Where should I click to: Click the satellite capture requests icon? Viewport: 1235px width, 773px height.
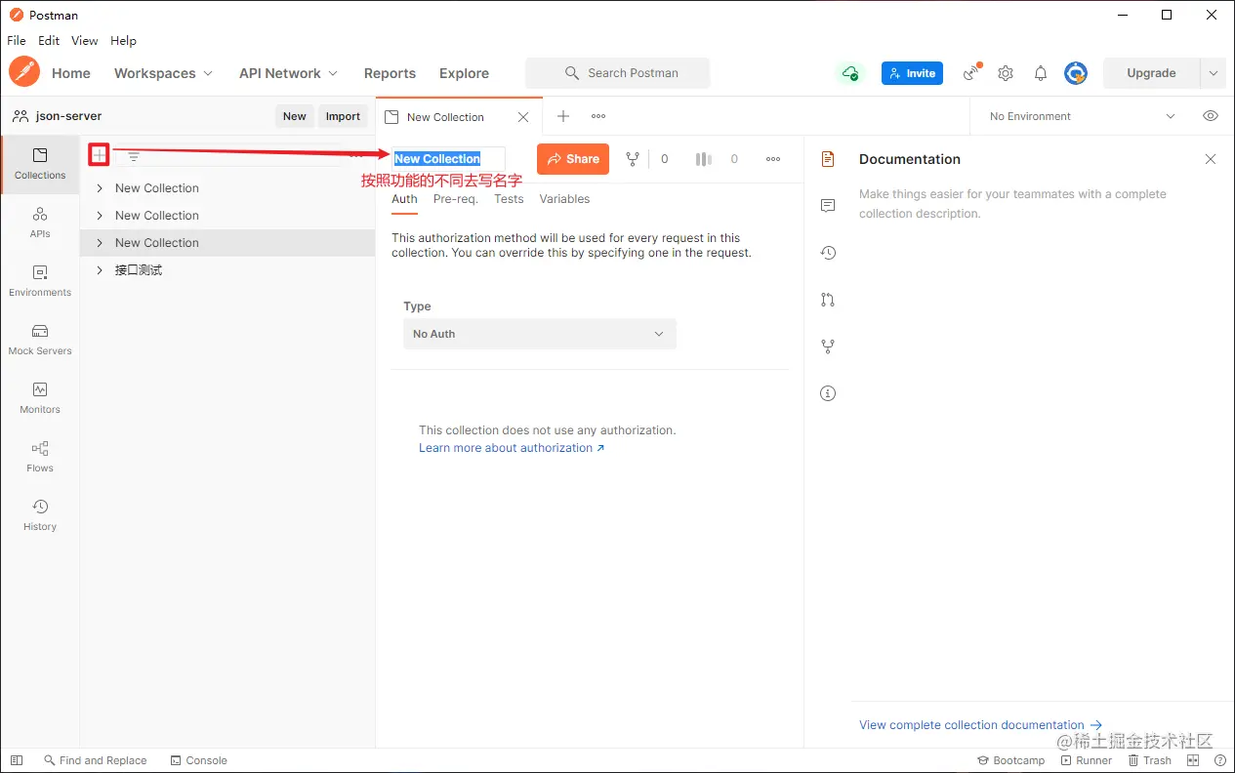pos(971,73)
